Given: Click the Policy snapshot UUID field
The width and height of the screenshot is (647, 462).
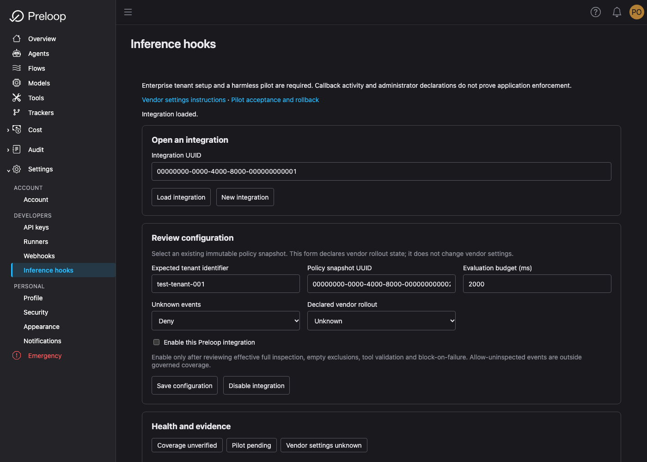Looking at the screenshot, I should tap(381, 284).
